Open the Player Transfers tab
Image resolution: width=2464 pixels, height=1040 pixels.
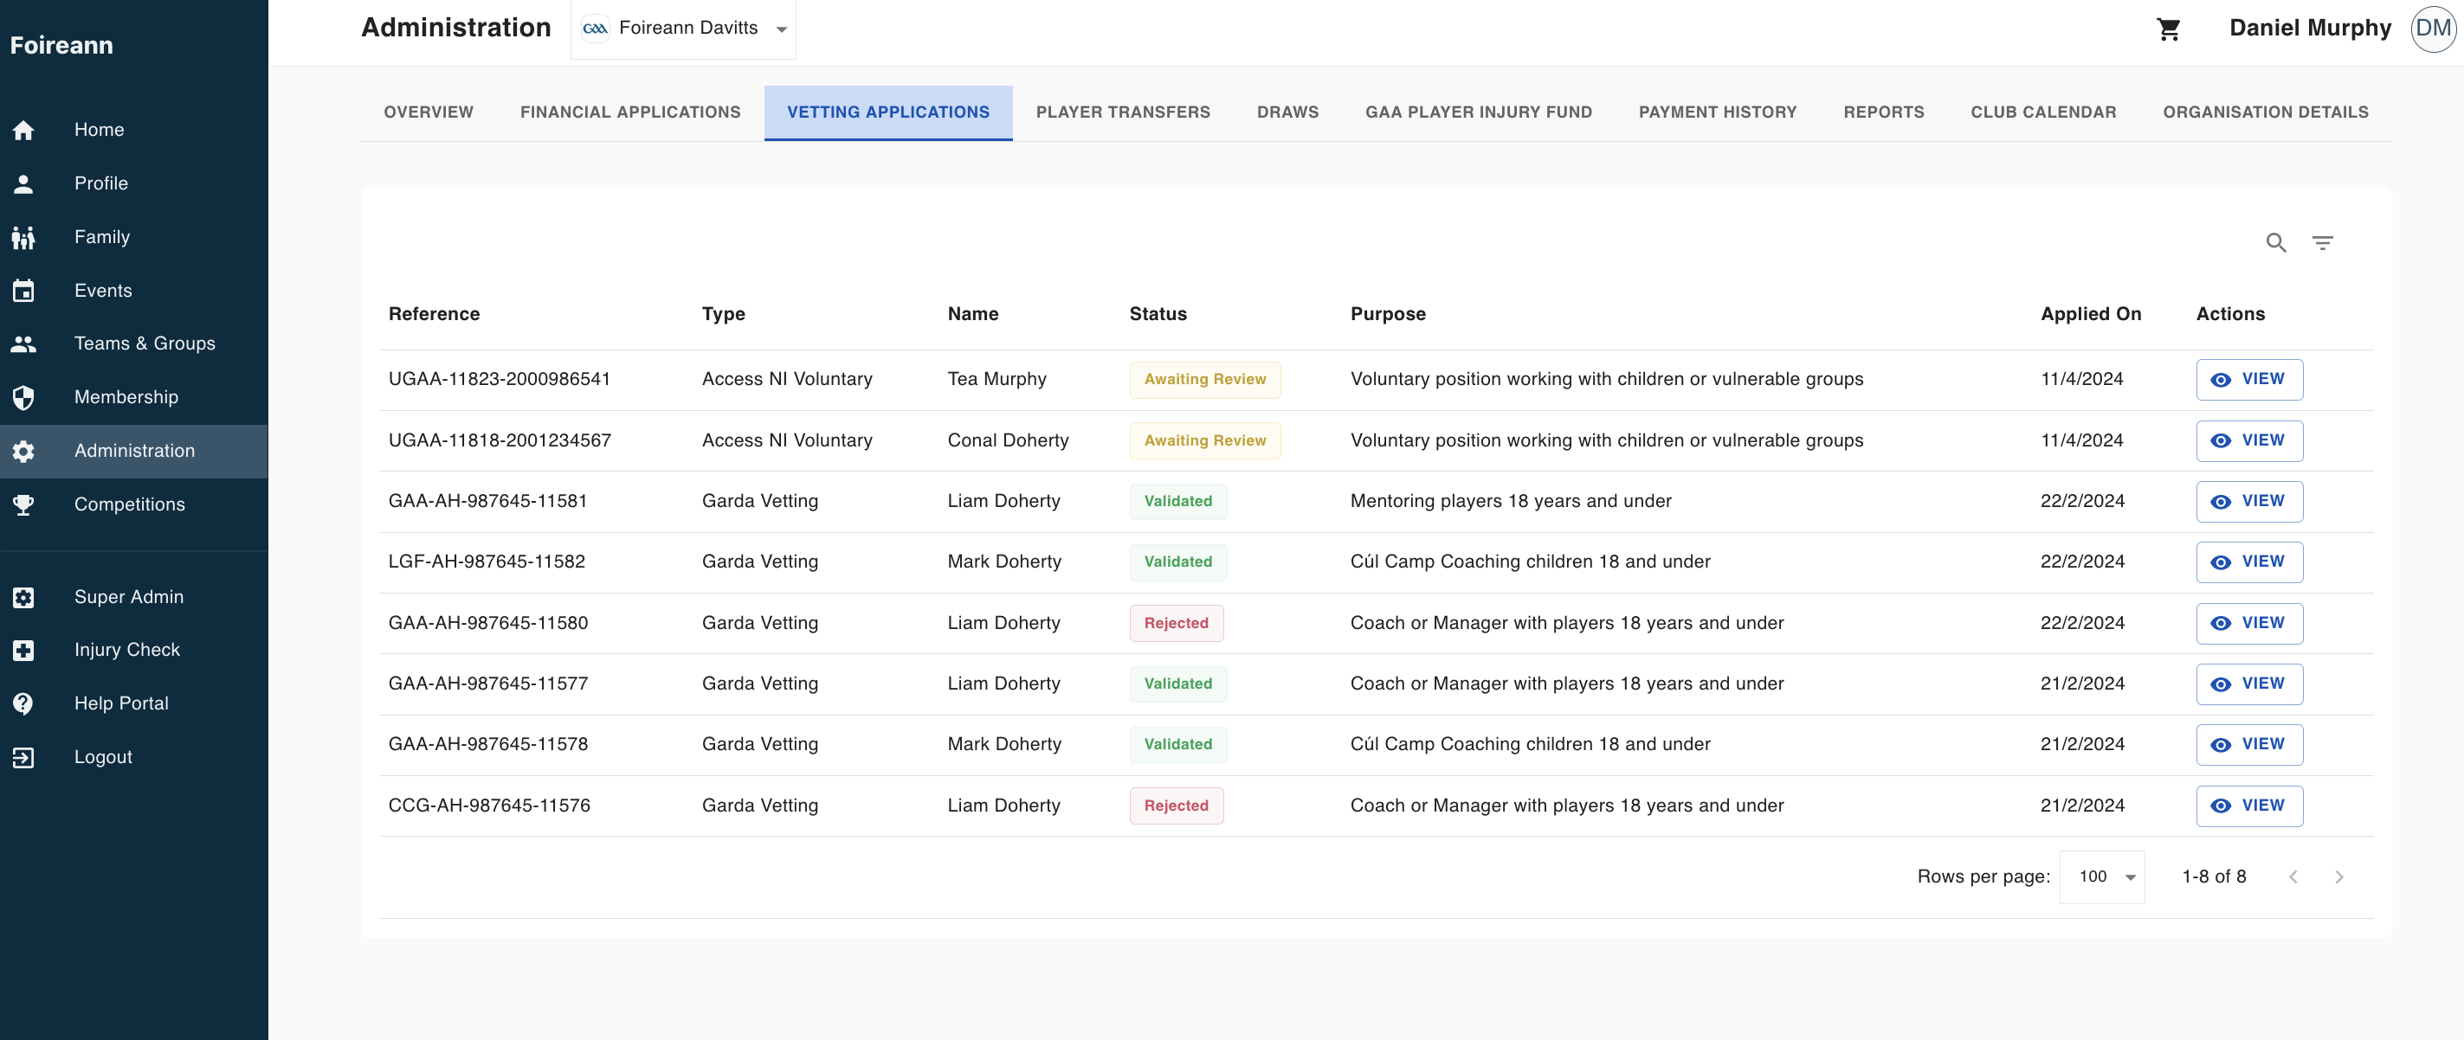coord(1123,112)
